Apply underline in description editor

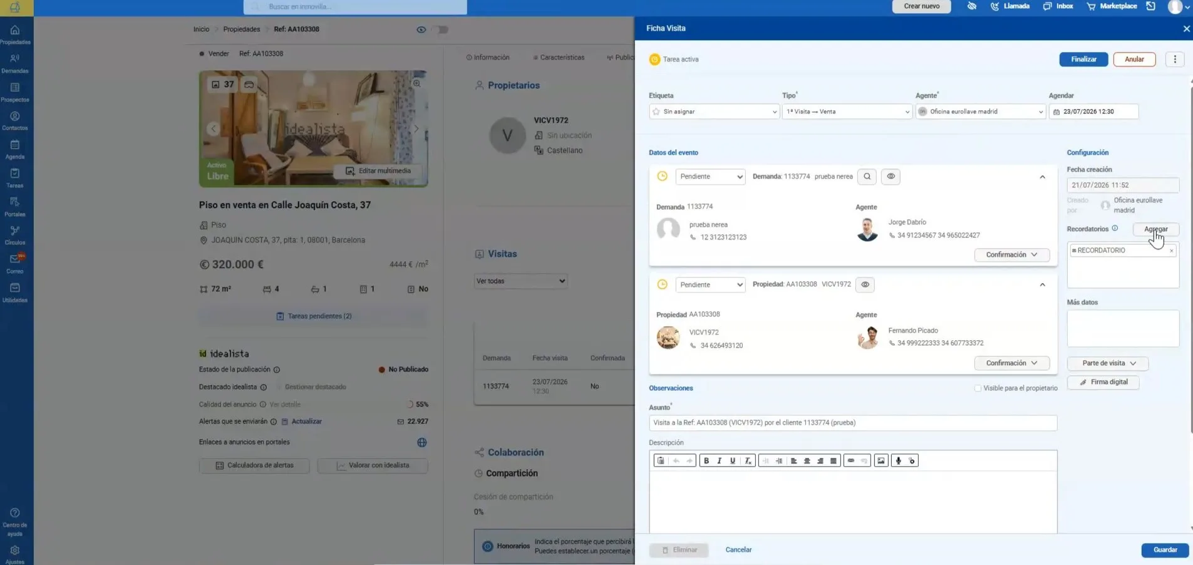point(733,461)
